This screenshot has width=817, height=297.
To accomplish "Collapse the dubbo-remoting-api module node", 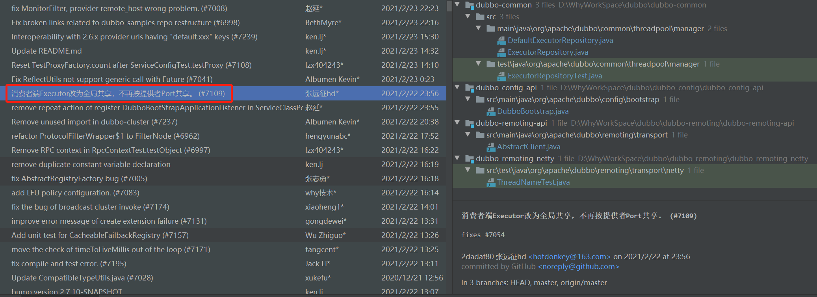I will [457, 123].
